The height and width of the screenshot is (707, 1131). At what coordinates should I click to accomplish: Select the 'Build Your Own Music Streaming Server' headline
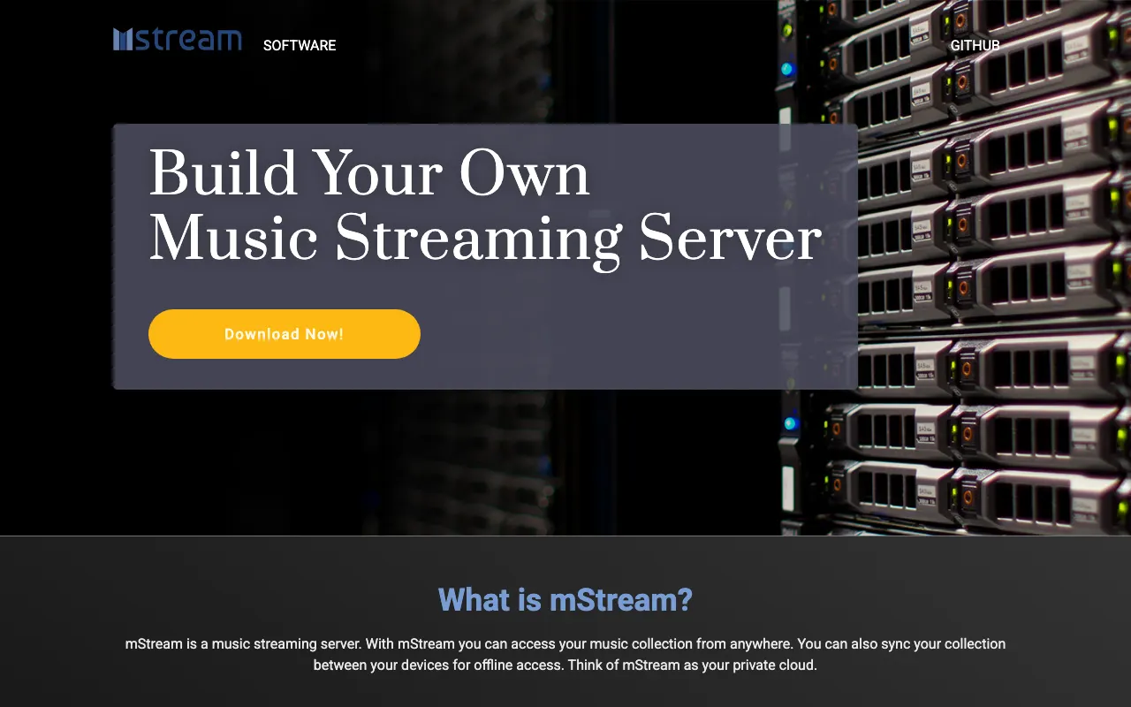coord(485,206)
